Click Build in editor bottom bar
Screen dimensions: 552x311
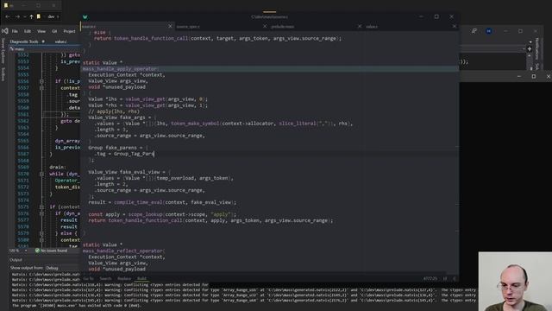[x=141, y=278]
